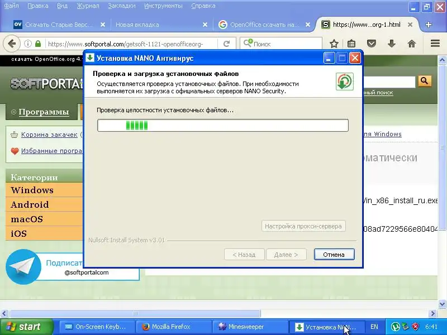Open the Справка menu
This screenshot has height=335, width=447.
[203, 6]
